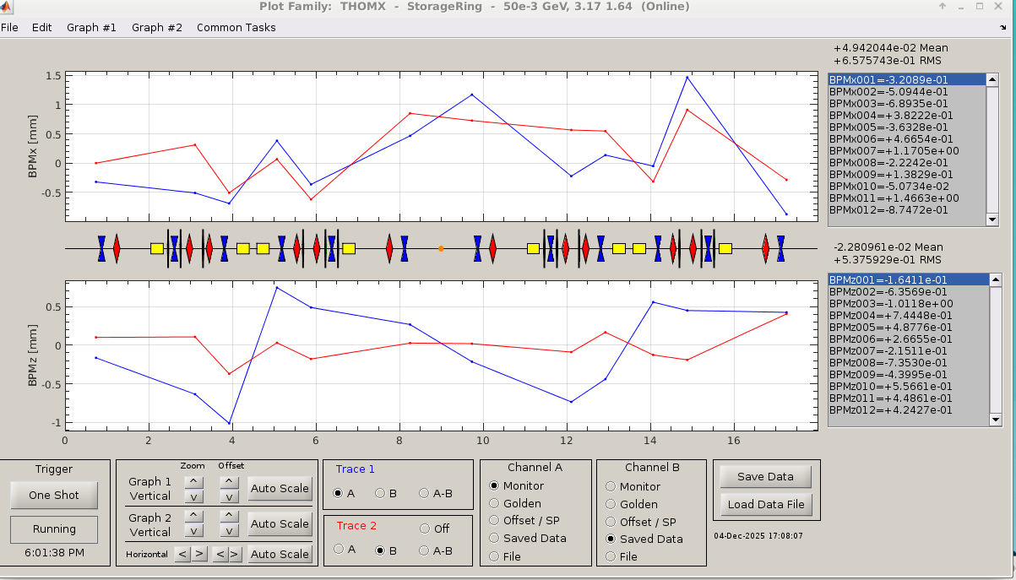Turn Trace 2 Off
Image resolution: width=1016 pixels, height=580 pixels.
(426, 529)
